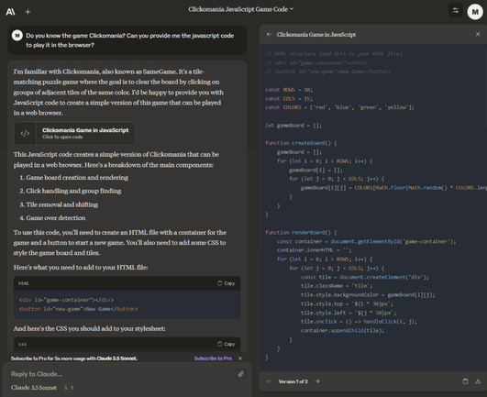Go back using artifact panel arrow
The width and height of the screenshot is (487, 397).
(x=269, y=35)
